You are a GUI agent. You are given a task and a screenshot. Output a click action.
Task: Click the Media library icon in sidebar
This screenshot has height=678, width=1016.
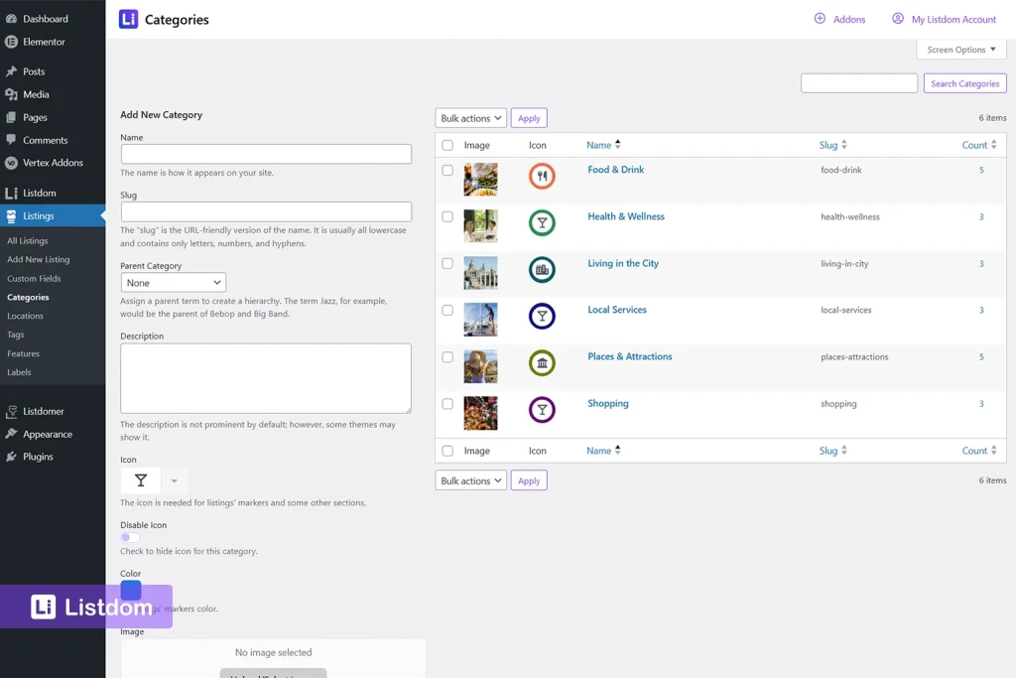pyautogui.click(x=13, y=93)
